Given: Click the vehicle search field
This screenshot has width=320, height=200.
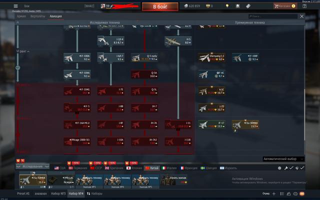Looking at the screenshot, I should pyautogui.click(x=273, y=16).
